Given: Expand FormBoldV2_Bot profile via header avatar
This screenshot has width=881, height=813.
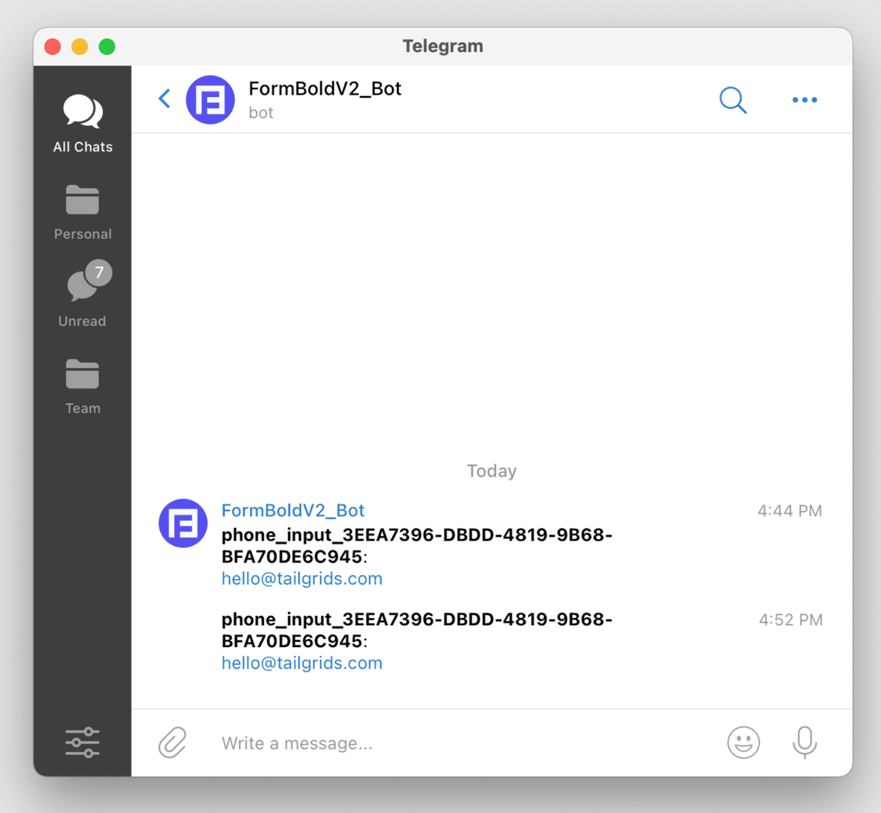Looking at the screenshot, I should tap(210, 99).
